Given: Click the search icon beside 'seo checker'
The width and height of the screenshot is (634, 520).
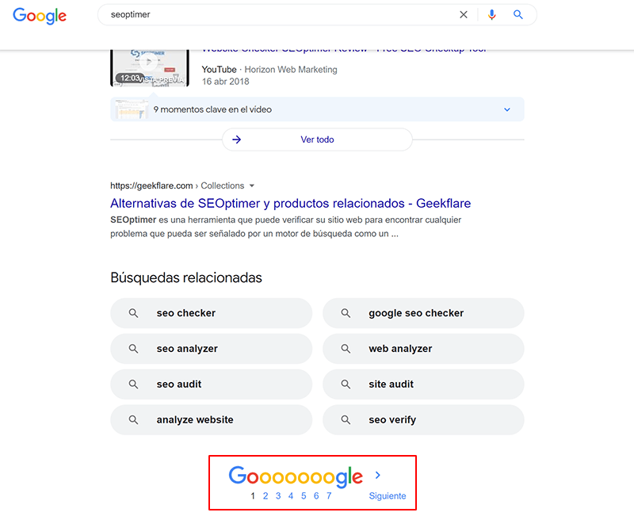Looking at the screenshot, I should [x=133, y=313].
